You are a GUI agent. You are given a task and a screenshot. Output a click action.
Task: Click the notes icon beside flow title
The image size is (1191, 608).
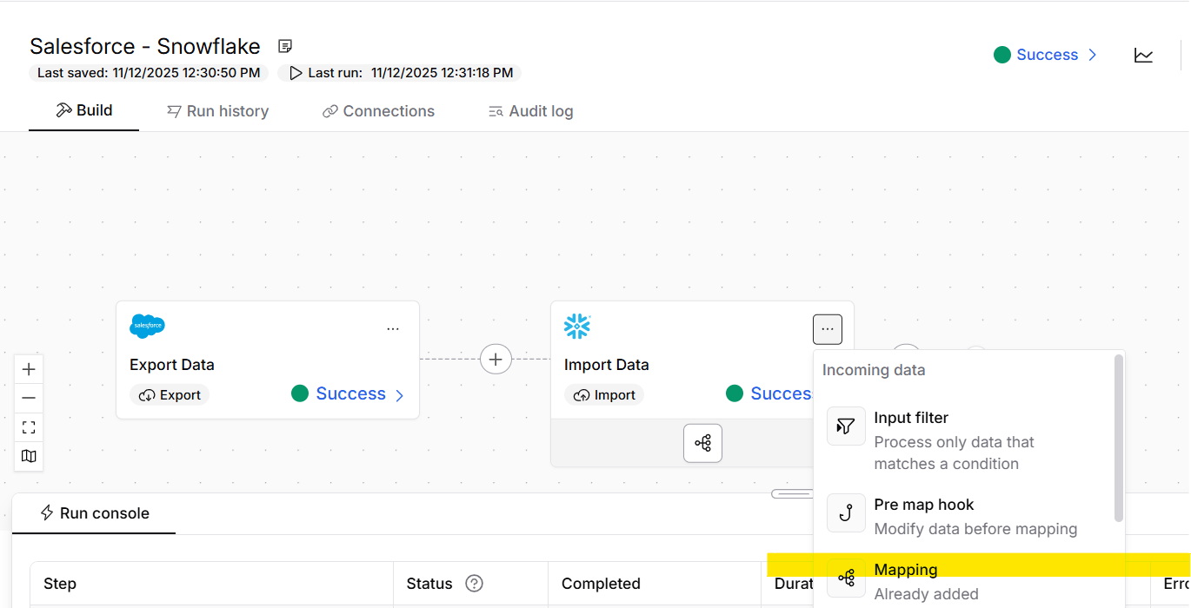[x=284, y=46]
